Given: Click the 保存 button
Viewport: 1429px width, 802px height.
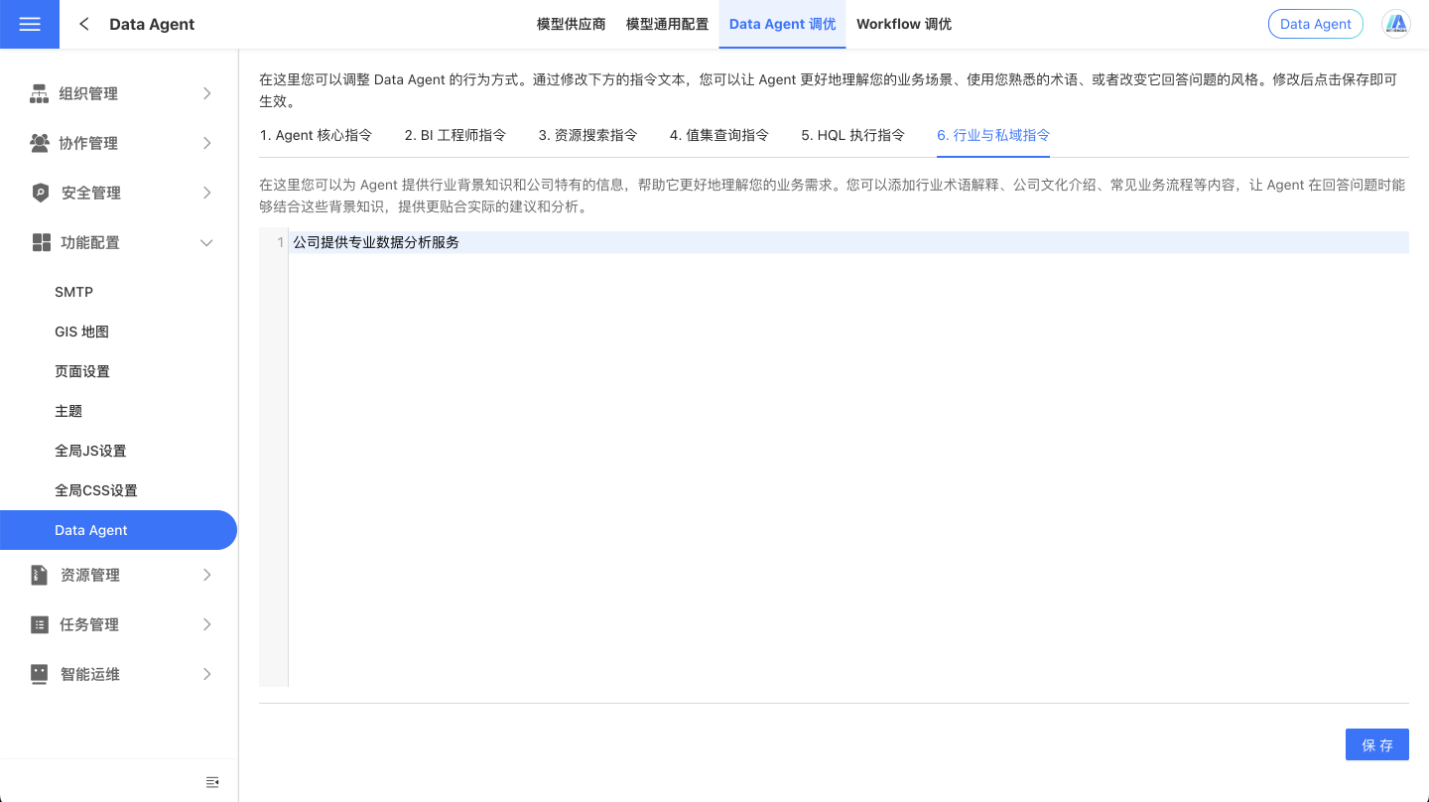Looking at the screenshot, I should click(1377, 744).
